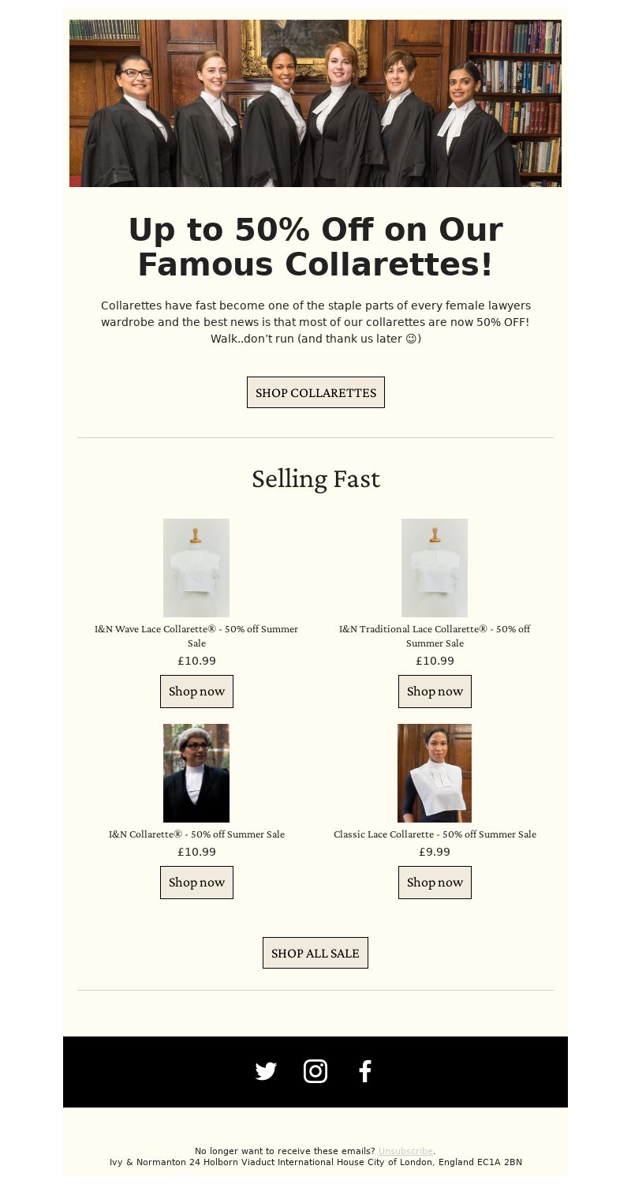Viewport: 631px width, 1192px height.
Task: Open I&N Collarette 50% off title link
Action: click(196, 834)
